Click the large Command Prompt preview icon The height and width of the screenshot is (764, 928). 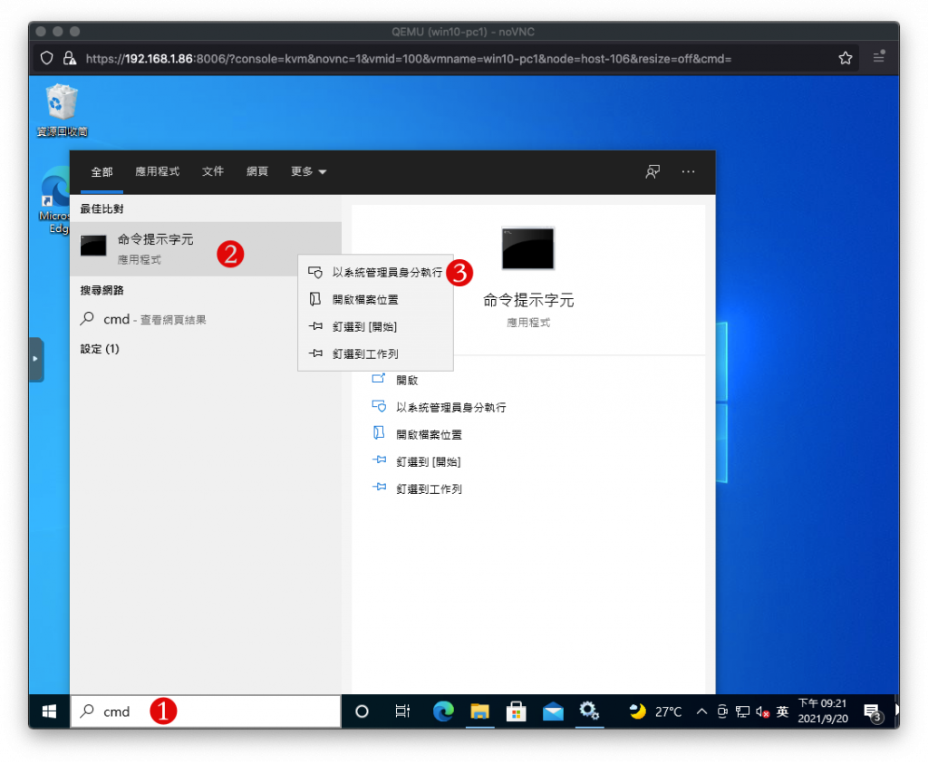click(x=528, y=248)
